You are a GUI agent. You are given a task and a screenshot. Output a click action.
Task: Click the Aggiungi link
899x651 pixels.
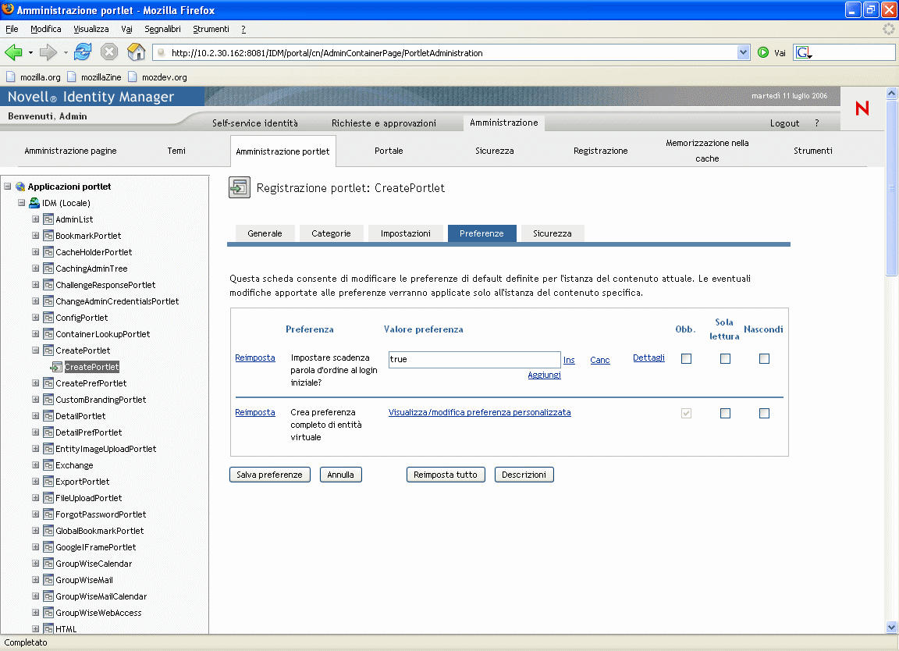(544, 375)
